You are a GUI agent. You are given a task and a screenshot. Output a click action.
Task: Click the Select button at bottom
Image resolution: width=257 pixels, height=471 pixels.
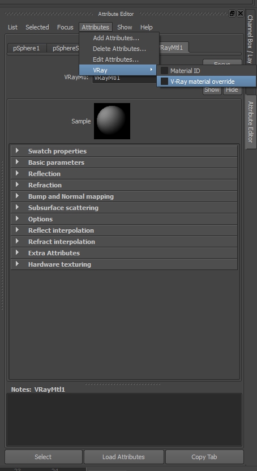tap(44, 457)
